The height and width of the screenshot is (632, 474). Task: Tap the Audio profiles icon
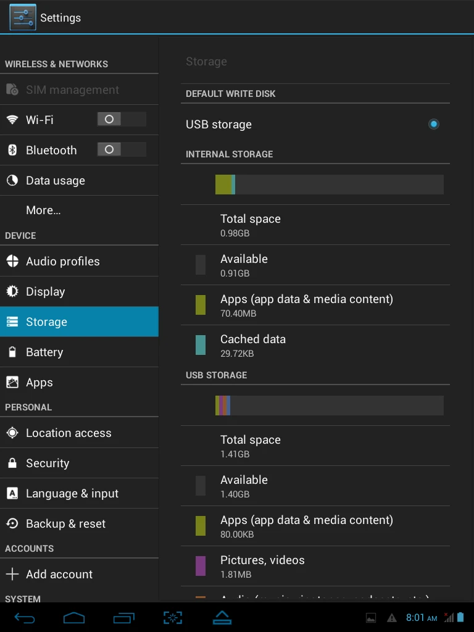tap(12, 261)
